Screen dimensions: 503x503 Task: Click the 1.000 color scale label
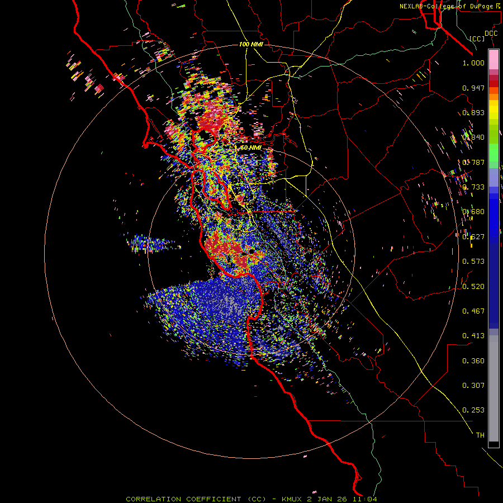(473, 63)
